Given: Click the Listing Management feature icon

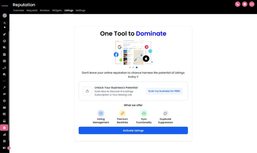Looking at the screenshot, I should click(x=101, y=113).
